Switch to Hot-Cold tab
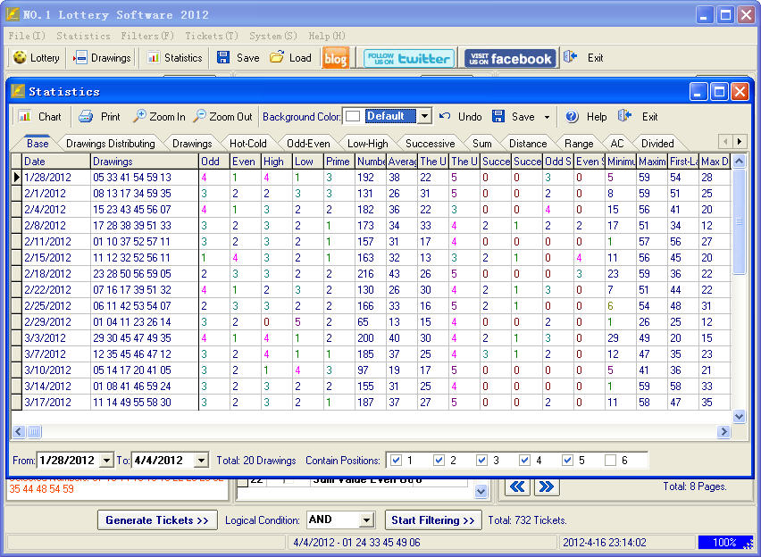 point(248,144)
